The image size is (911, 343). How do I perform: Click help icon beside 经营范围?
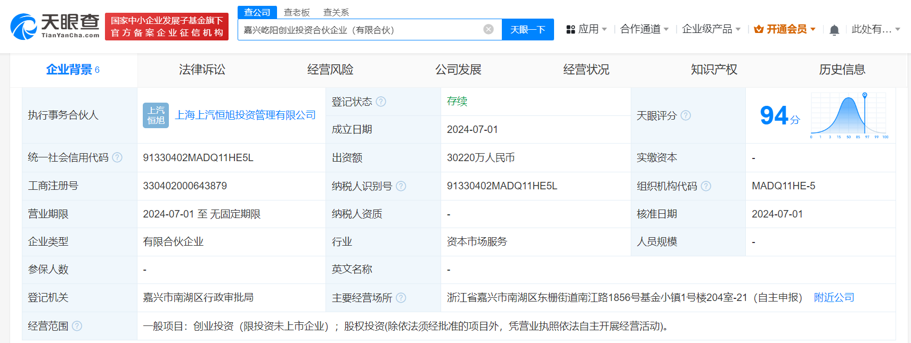(x=77, y=326)
